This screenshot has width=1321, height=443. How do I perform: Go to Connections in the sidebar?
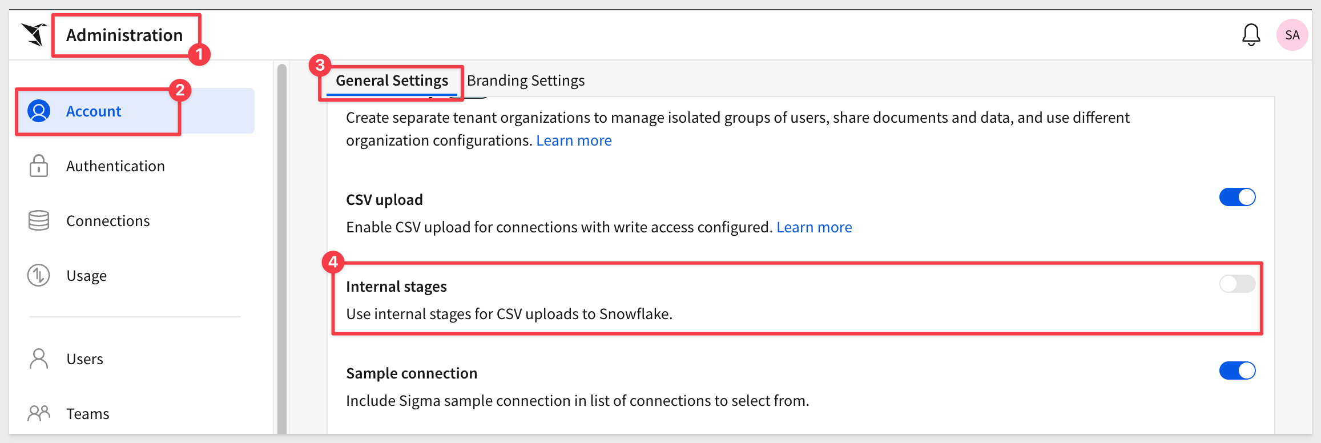(x=108, y=221)
